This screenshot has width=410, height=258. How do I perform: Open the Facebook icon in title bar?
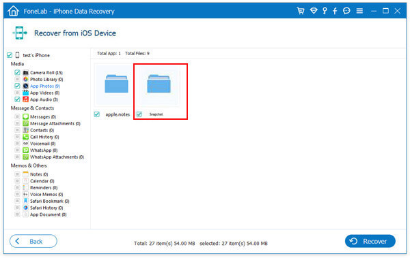point(335,11)
